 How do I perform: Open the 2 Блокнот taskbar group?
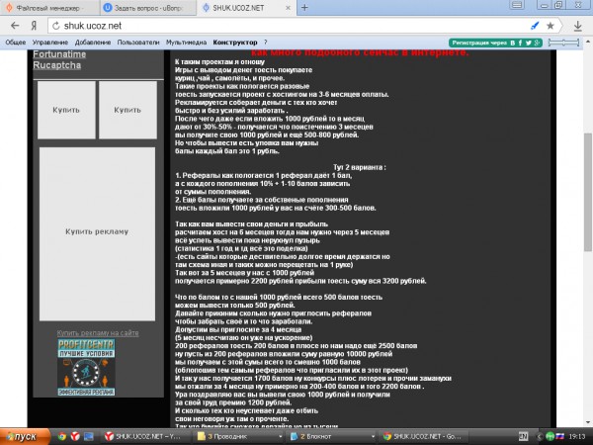pyautogui.click(x=332, y=437)
